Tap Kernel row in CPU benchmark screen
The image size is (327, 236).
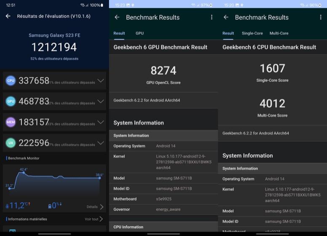coord(272,195)
